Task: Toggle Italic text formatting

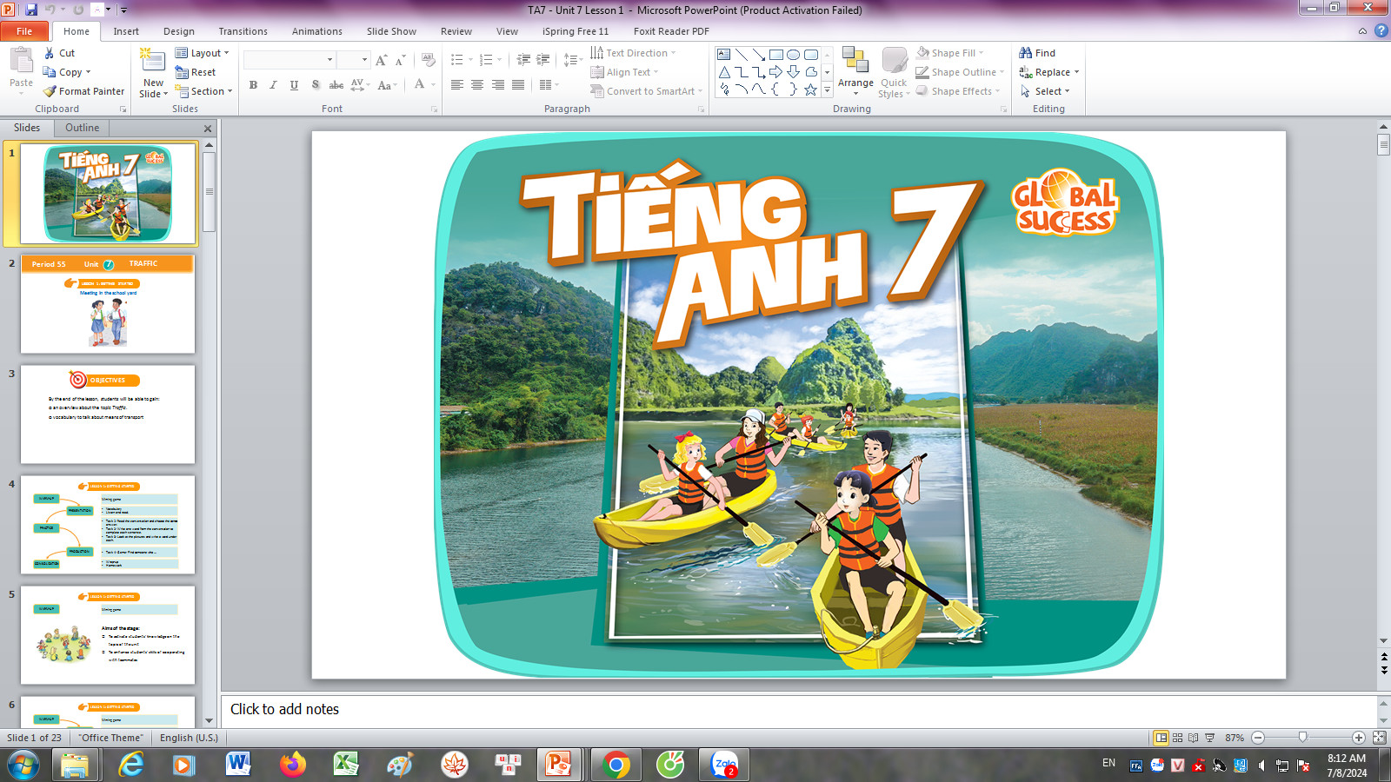Action: point(273,85)
